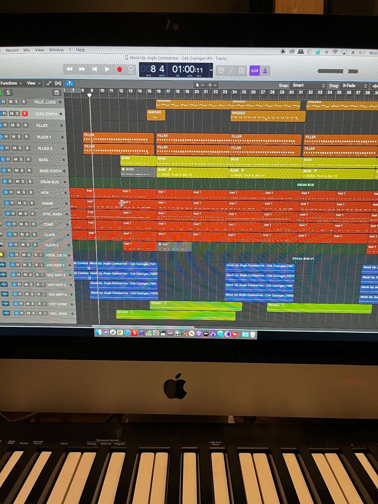Viewport: 378px width, 504px height.
Task: Disarm record on LEAD SYNTH track
Action: [25, 113]
